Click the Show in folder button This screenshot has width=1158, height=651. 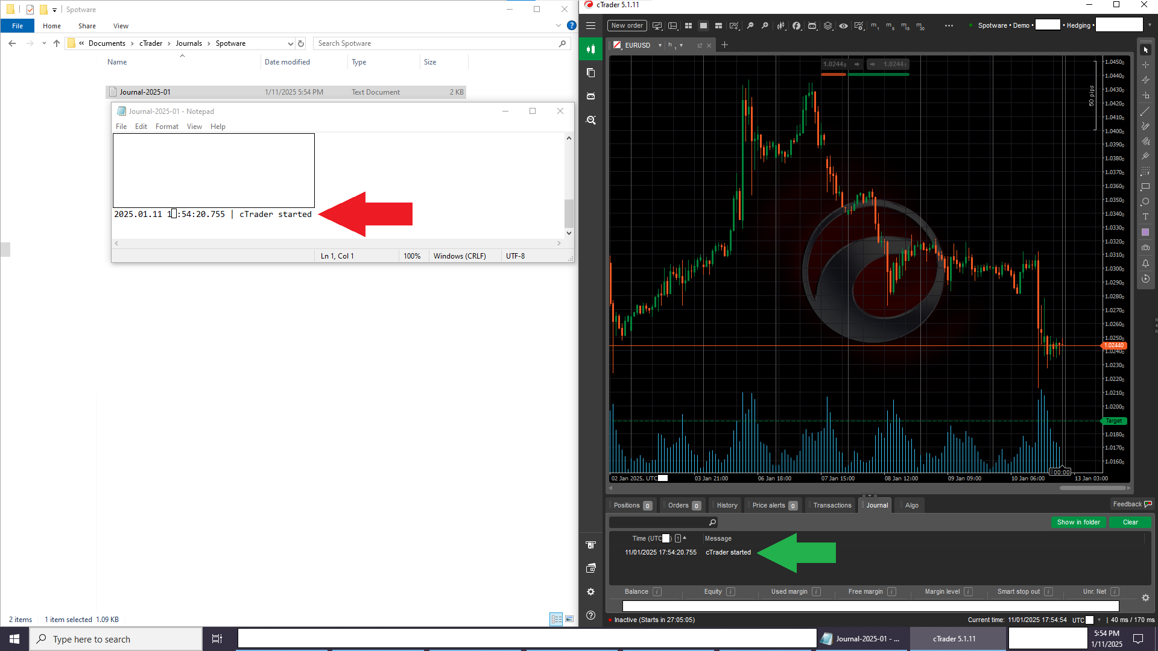pos(1078,522)
